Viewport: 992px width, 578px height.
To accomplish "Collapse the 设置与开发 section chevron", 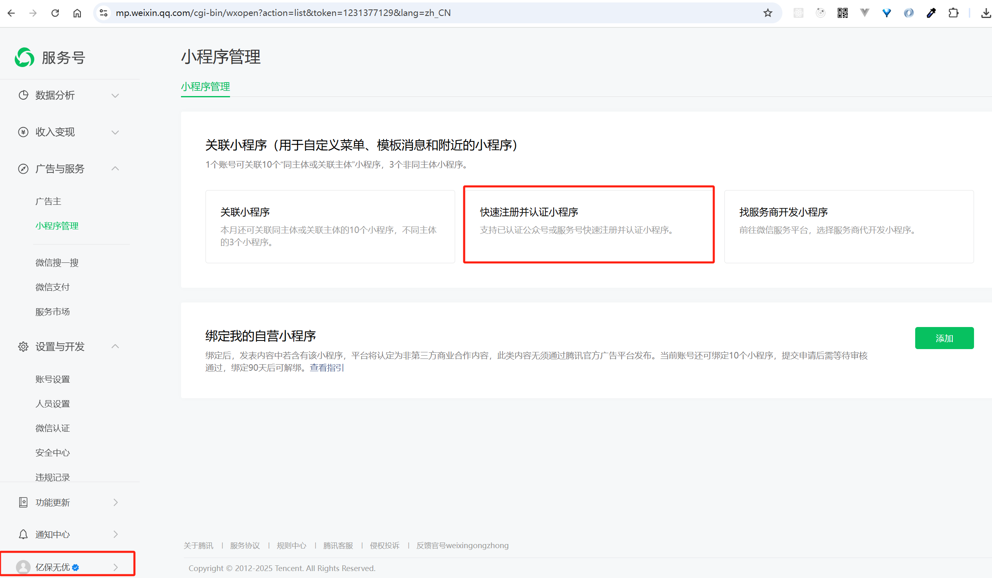I will click(115, 346).
